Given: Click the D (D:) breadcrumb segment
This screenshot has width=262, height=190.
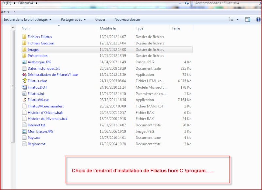Looking at the screenshot, I should (7, 3).
